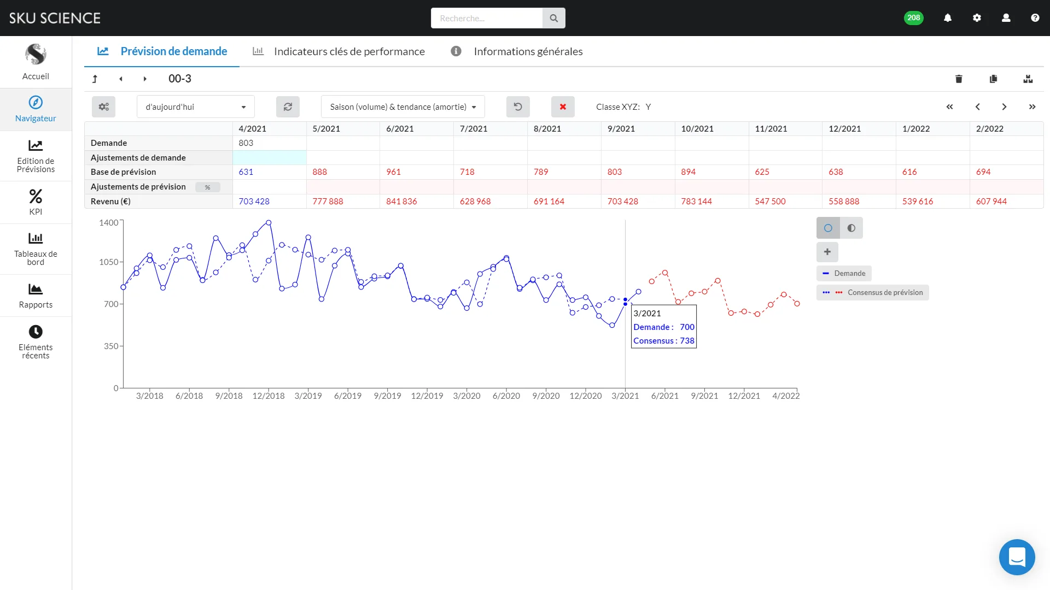Click Ajustements de demande cell for 4/2021
The image size is (1050, 590).
(270, 158)
